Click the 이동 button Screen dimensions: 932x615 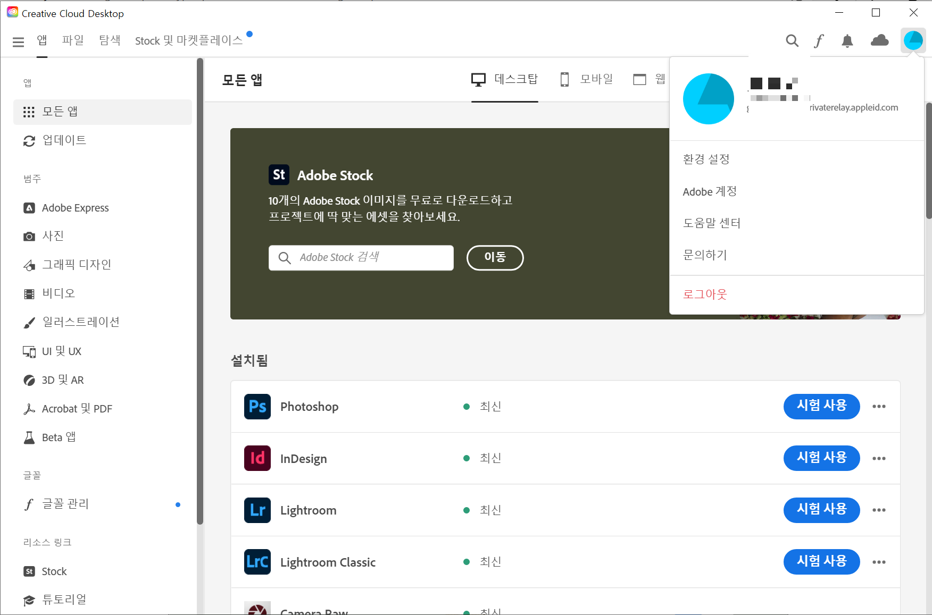point(495,258)
